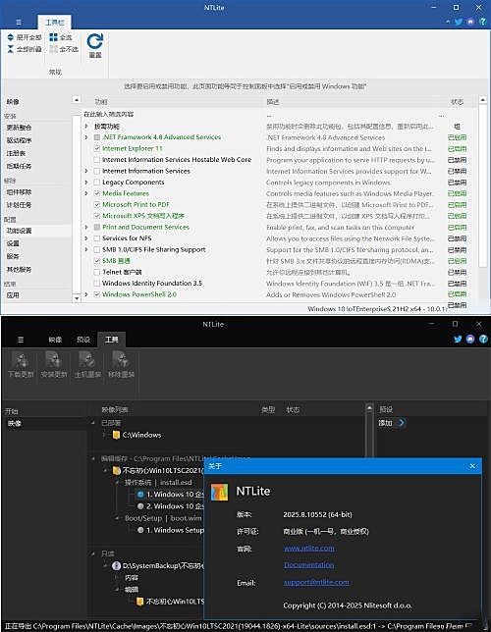Toggle Internet Explorer 11 checkbox
This screenshot has width=491, height=632.
[x=97, y=148]
